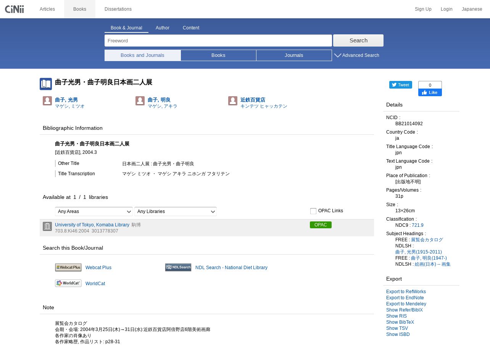Click the page title 曲子光男・曲子明良日本画二人展
Screen dimensions: 490x360
103,82
